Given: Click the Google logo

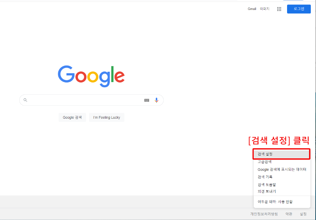Looking at the screenshot, I should click(91, 76).
